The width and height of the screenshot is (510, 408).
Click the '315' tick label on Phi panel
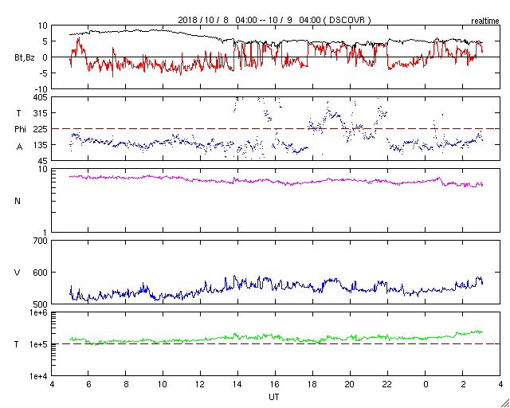41,113
